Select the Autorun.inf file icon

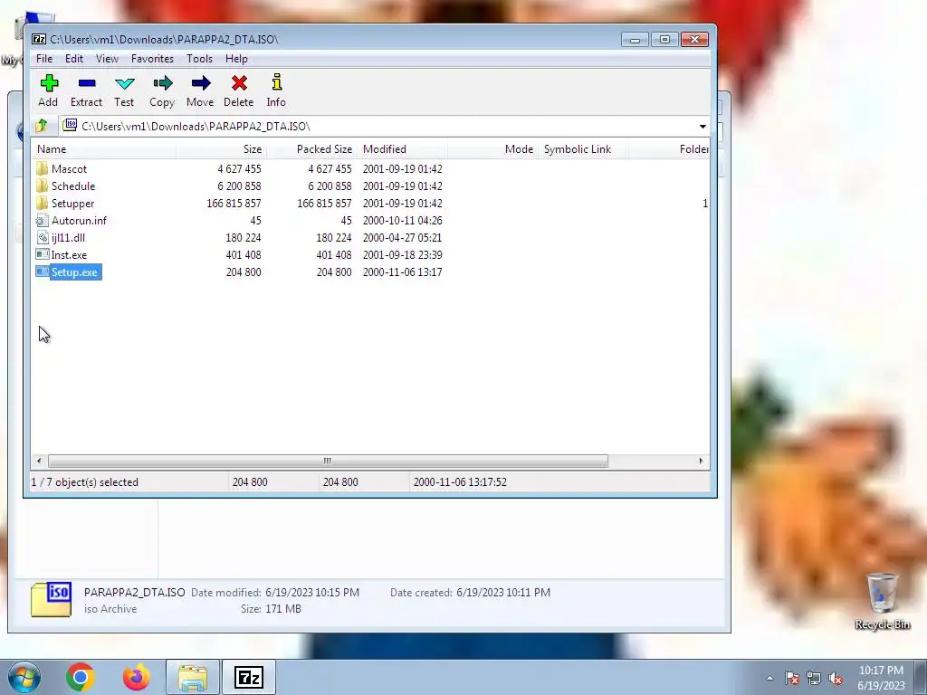pyautogui.click(x=42, y=221)
